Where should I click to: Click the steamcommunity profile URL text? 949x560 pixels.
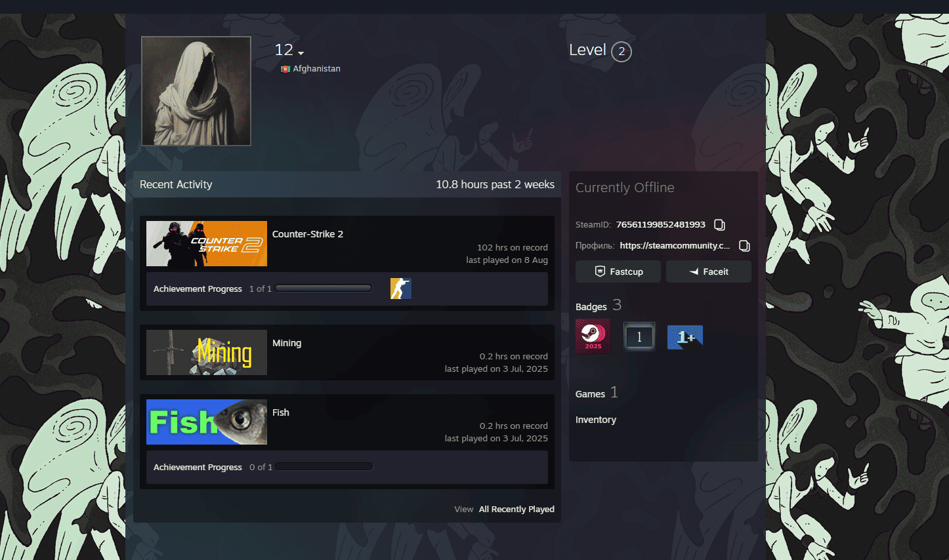click(675, 246)
